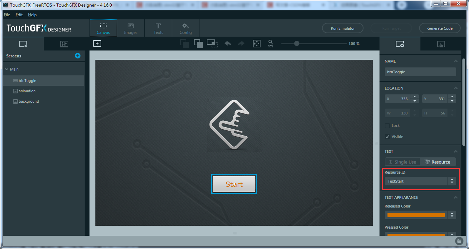Switch text mode to Resource
Screen dimensions: 469x249
438,162
